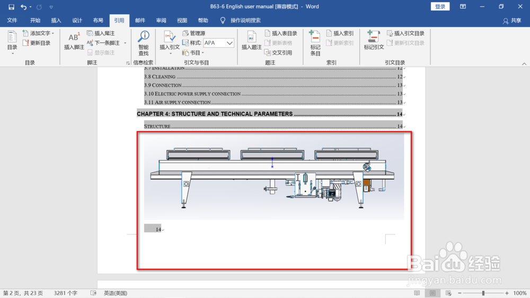The image size is (530, 298).
Task: Click the 3.8 Cleaning TOC entry
Action: 273,77
